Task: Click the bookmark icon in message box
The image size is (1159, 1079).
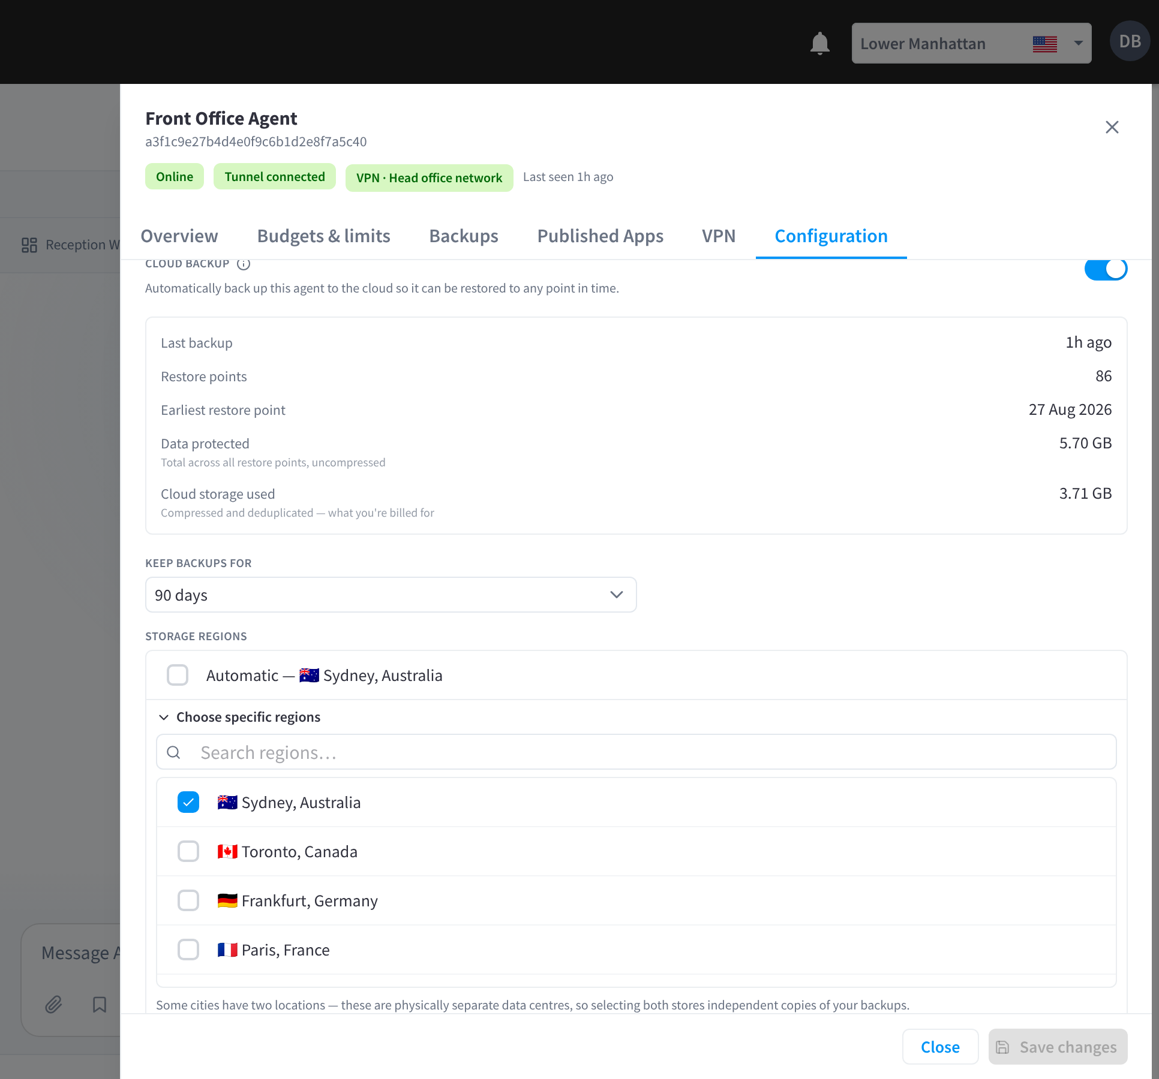Action: 100,1004
